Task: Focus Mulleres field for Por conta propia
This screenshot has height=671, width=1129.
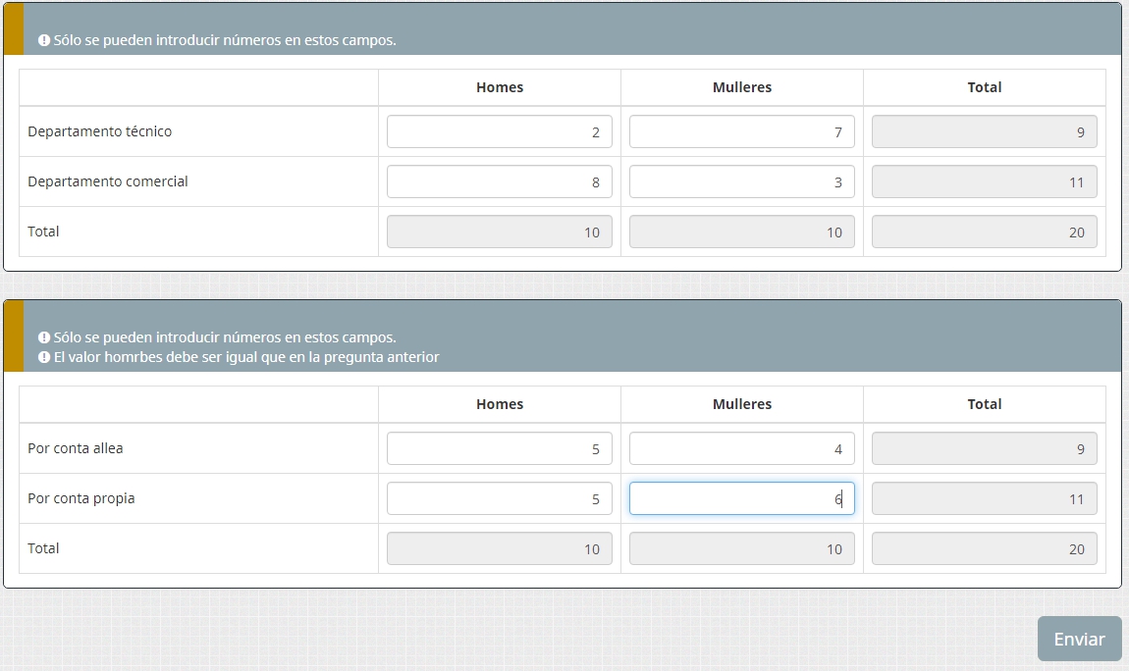Action: point(741,499)
